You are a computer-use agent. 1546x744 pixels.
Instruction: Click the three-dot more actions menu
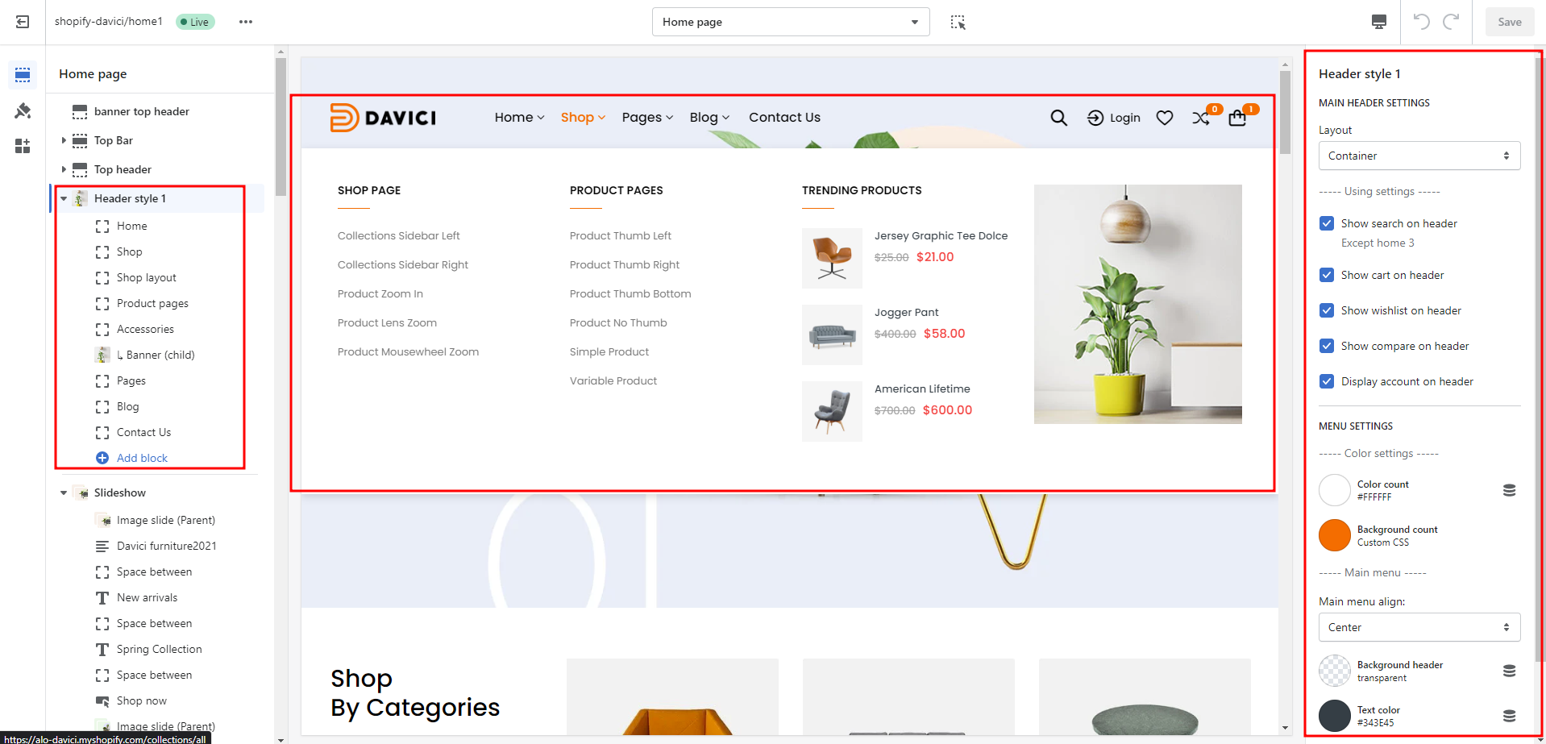click(246, 22)
